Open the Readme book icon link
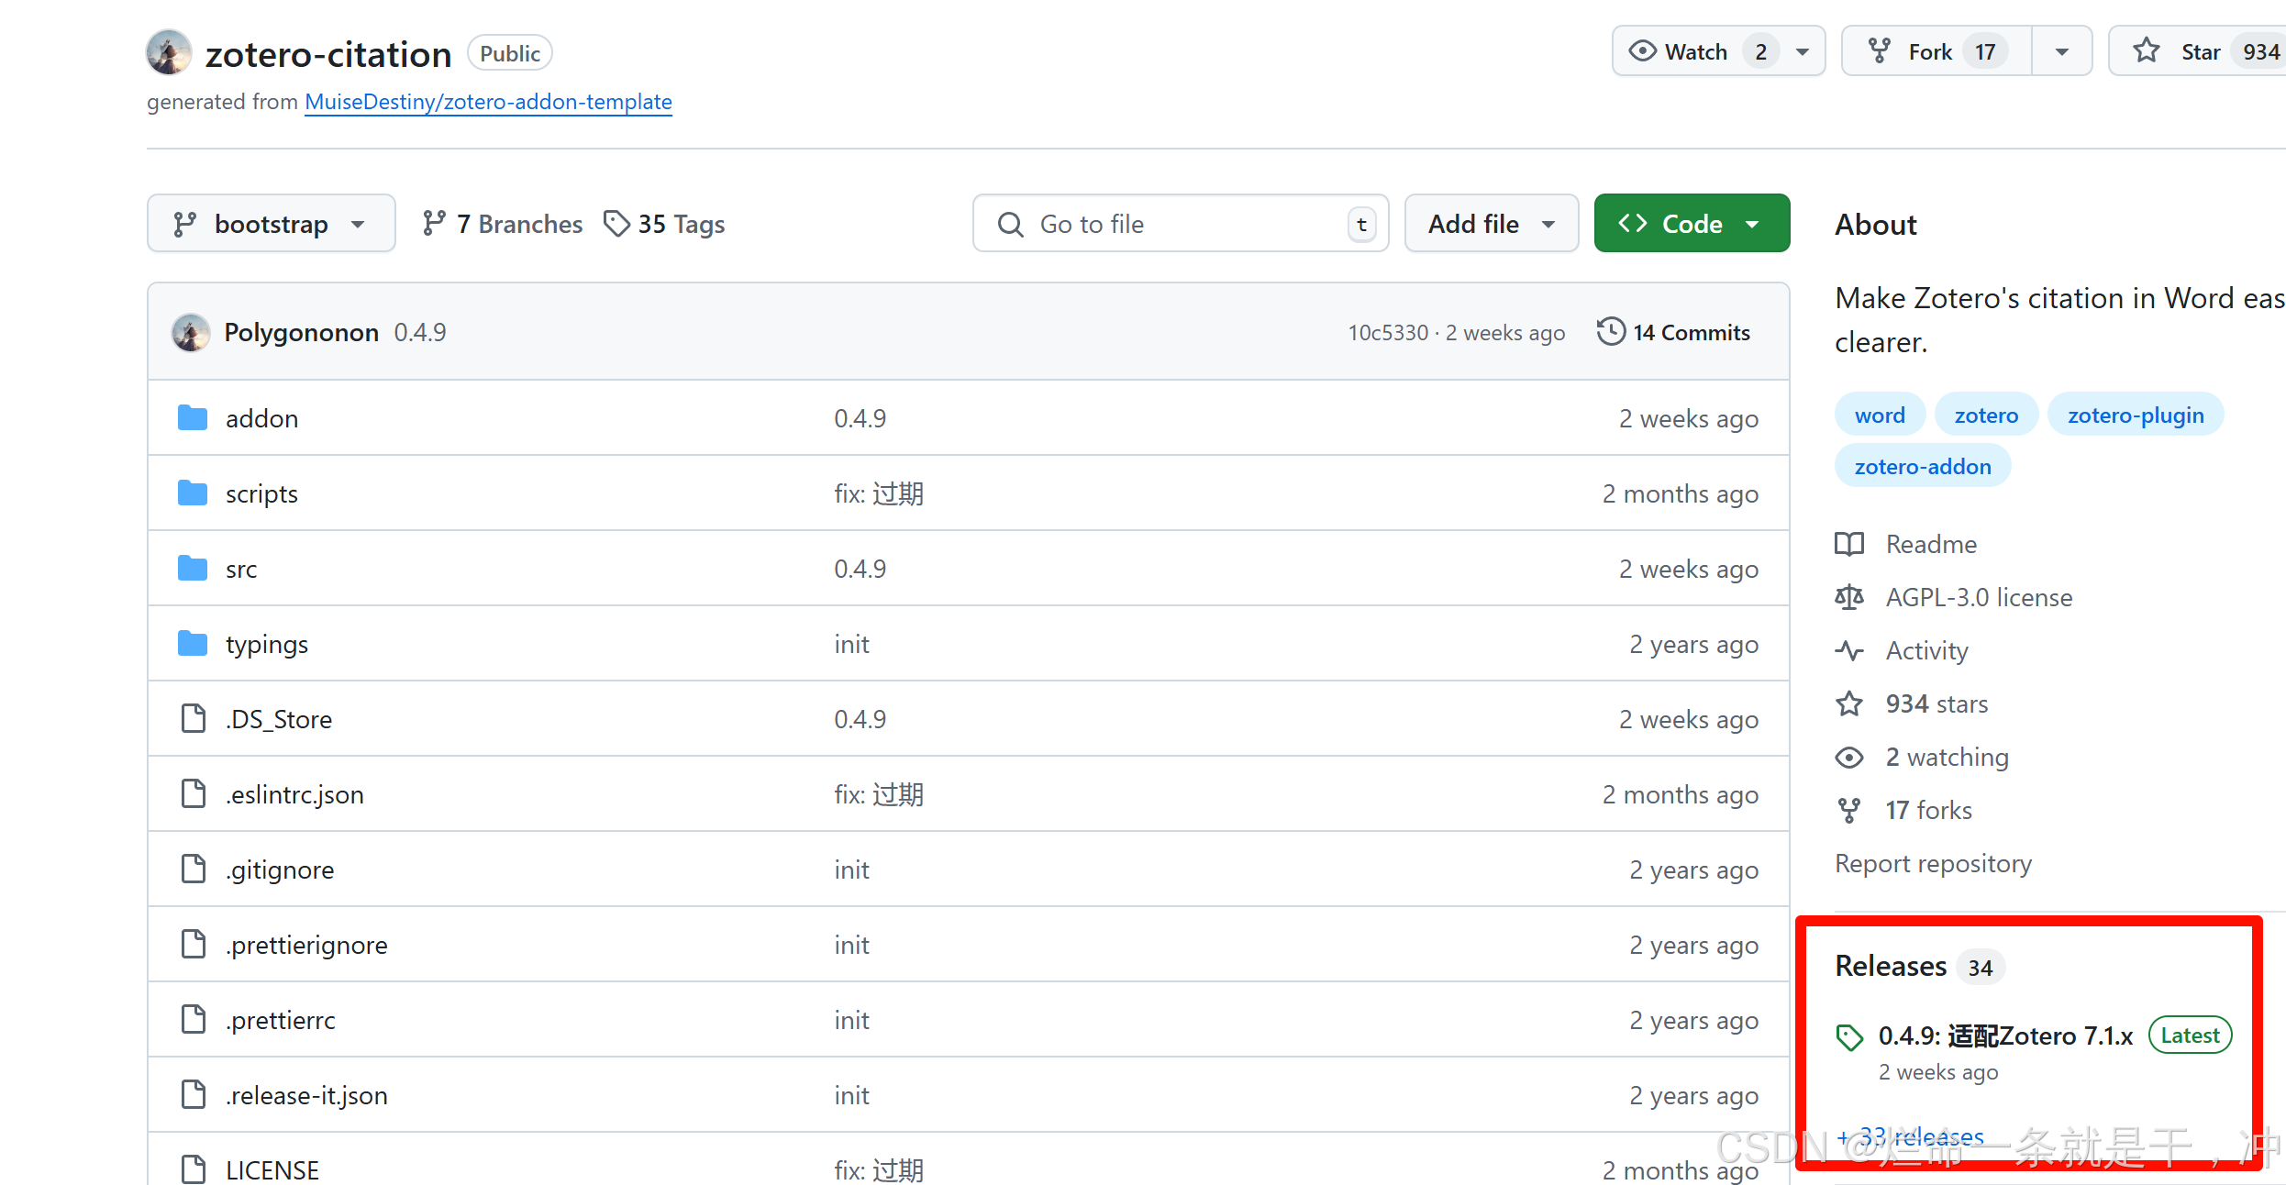Viewport: 2286px width, 1185px height. point(1849,544)
